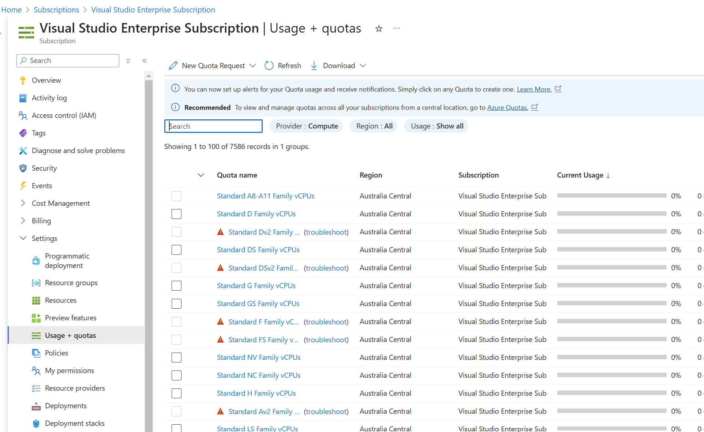Click troubleshoot link for Standard DSv2 Family
This screenshot has width=704, height=432.
click(x=326, y=268)
